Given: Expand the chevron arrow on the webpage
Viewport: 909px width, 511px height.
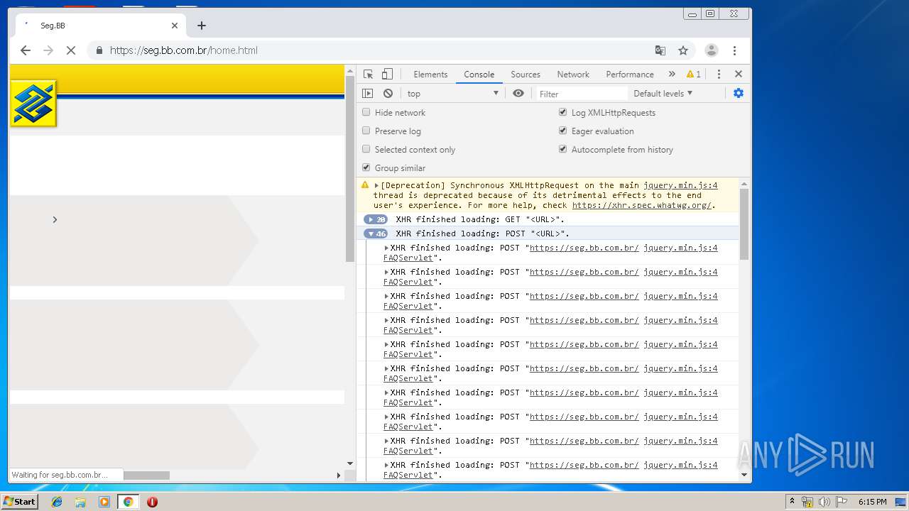Looking at the screenshot, I should (55, 219).
